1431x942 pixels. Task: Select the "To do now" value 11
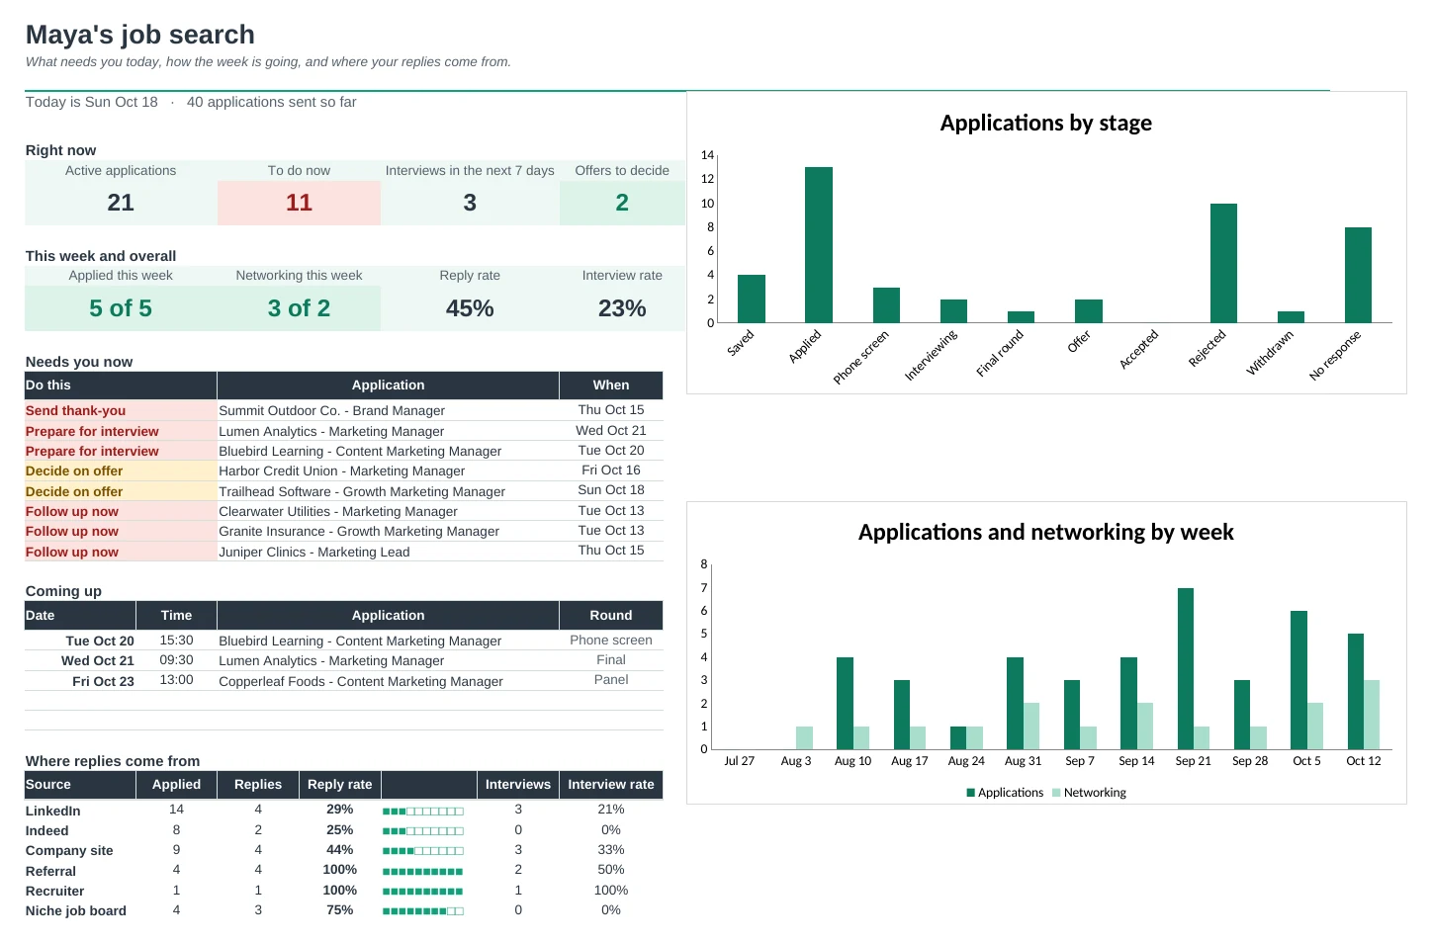pyautogui.click(x=299, y=203)
